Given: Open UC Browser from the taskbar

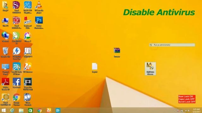Looking at the screenshot, I should click(49, 110).
